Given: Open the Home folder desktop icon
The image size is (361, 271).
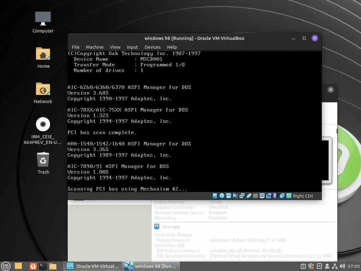Looking at the screenshot, I should 43,58.
